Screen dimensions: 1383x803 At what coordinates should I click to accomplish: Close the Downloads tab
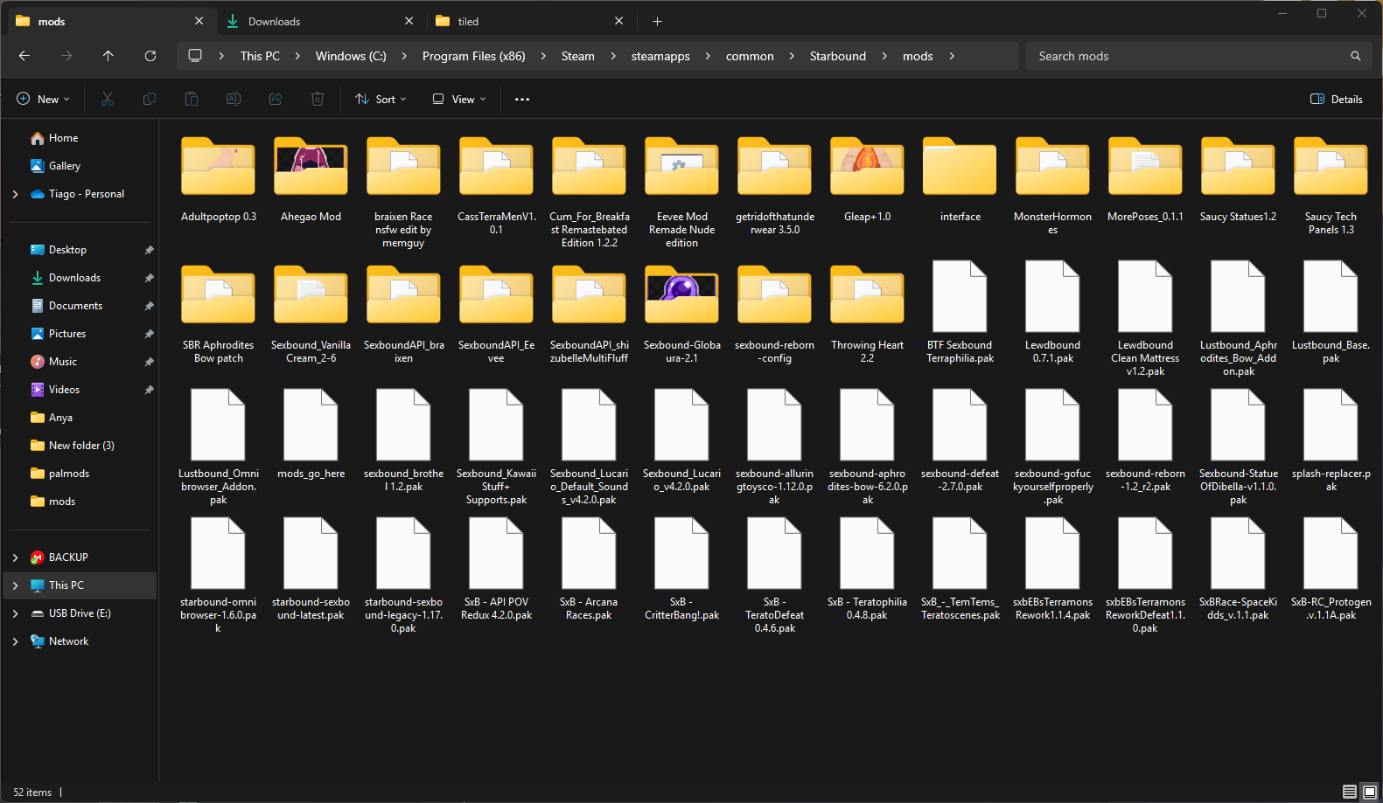point(409,21)
